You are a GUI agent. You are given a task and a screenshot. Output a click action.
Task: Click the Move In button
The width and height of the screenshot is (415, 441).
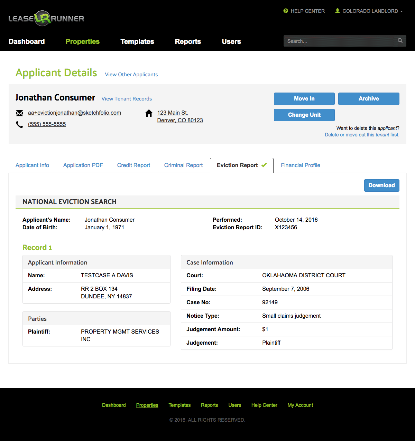pos(304,99)
